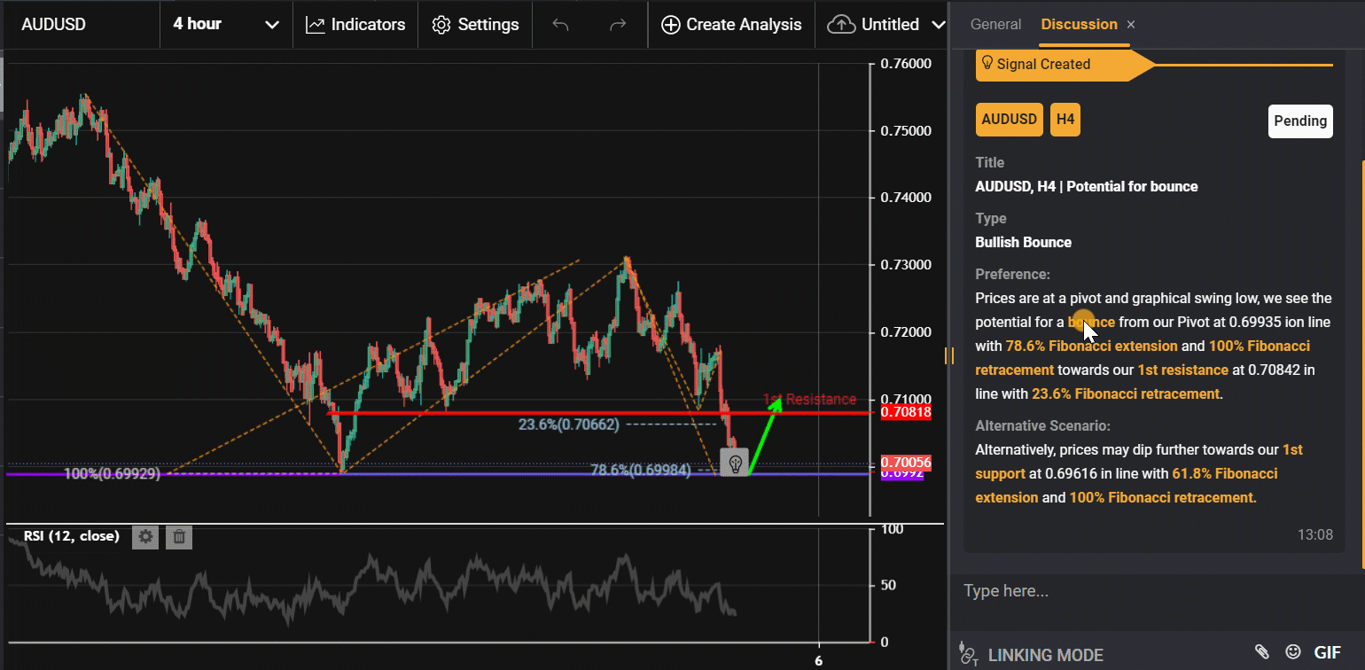This screenshot has height=670, width=1365.
Task: Focus the Type here message field
Action: point(1152,591)
